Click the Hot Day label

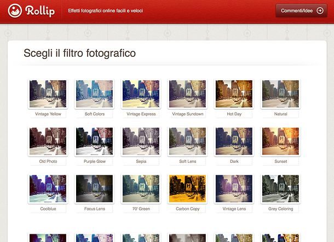coord(234,114)
